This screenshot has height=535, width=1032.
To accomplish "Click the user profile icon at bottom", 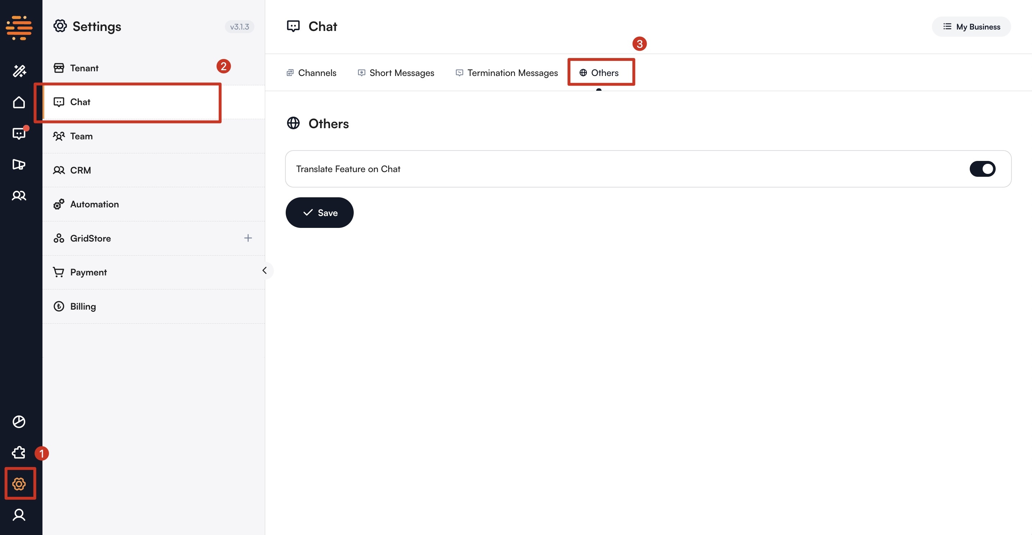I will (x=19, y=514).
